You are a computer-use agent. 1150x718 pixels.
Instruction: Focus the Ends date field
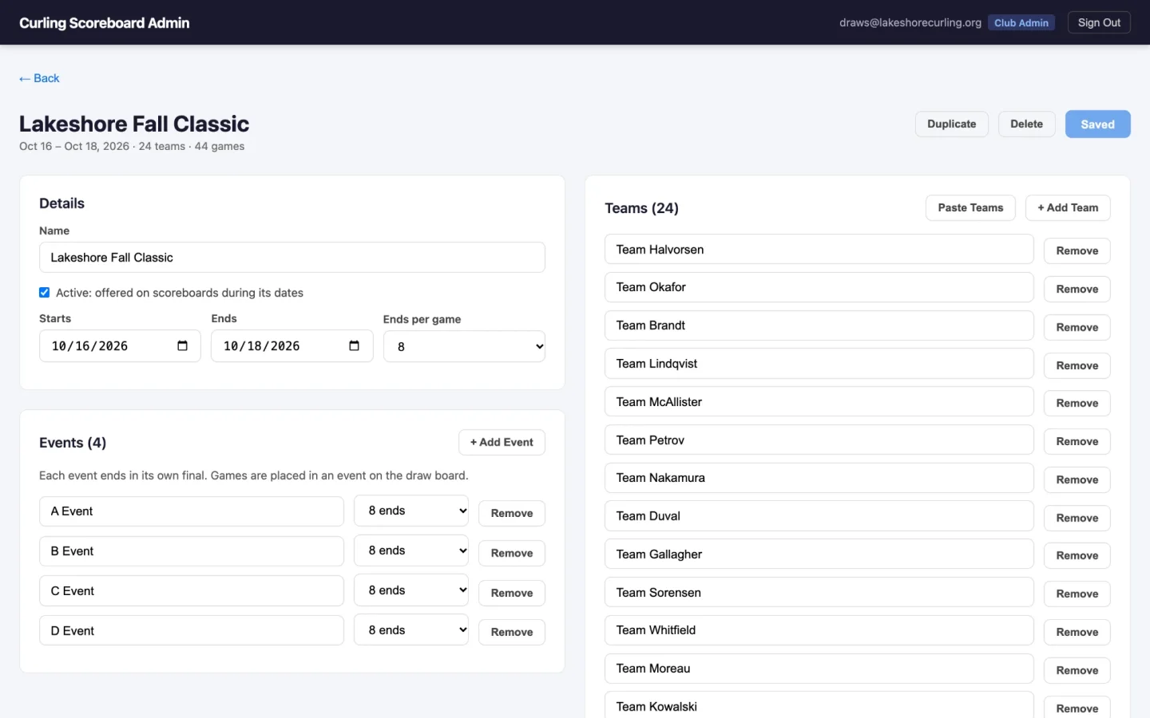pos(291,345)
